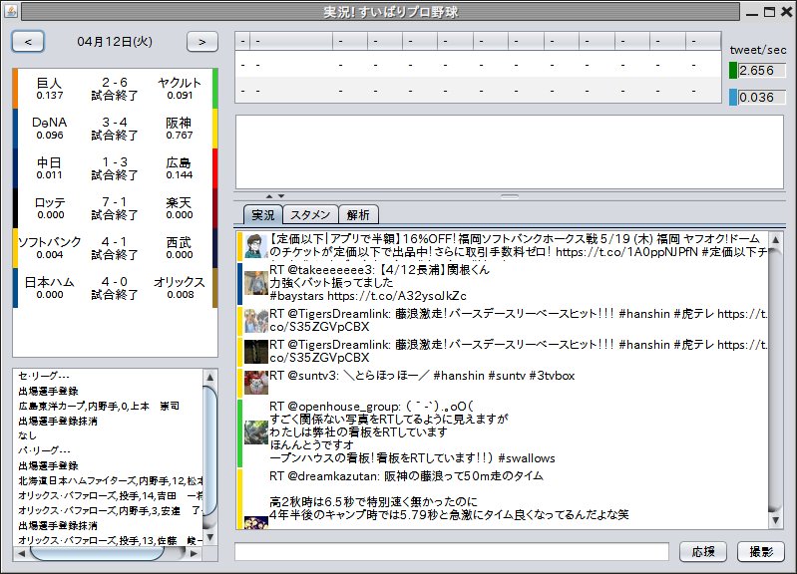The width and height of the screenshot is (797, 574).
Task: Click the tweet message input field
Action: point(451,552)
